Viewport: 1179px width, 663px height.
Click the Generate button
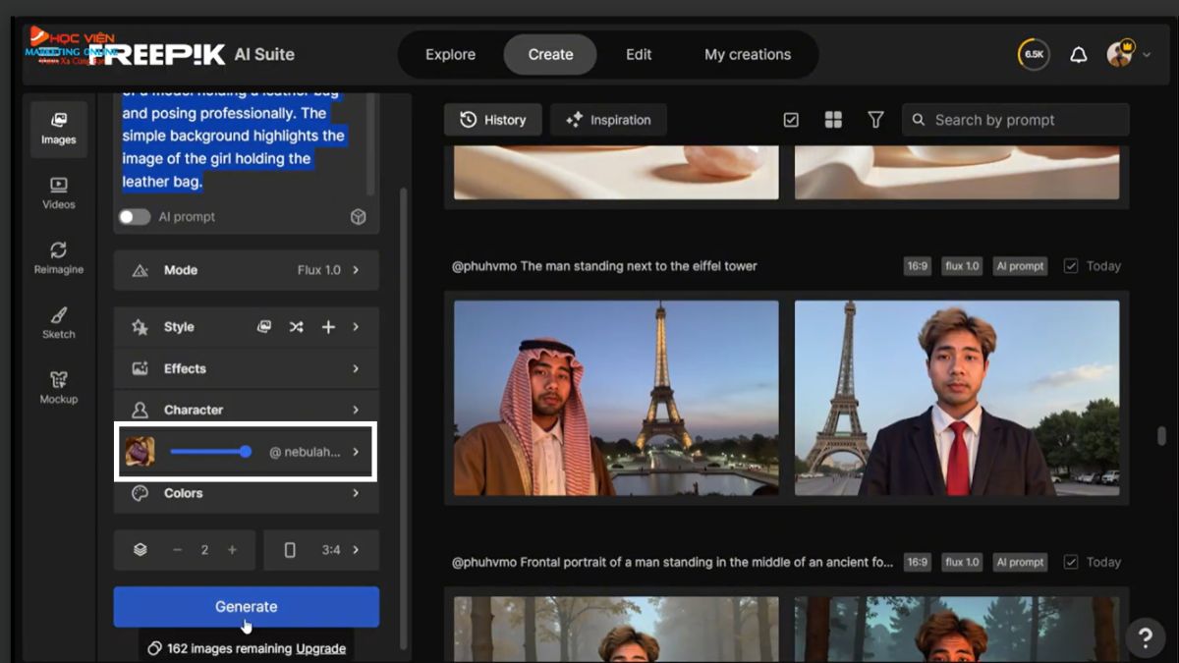pyautogui.click(x=246, y=607)
